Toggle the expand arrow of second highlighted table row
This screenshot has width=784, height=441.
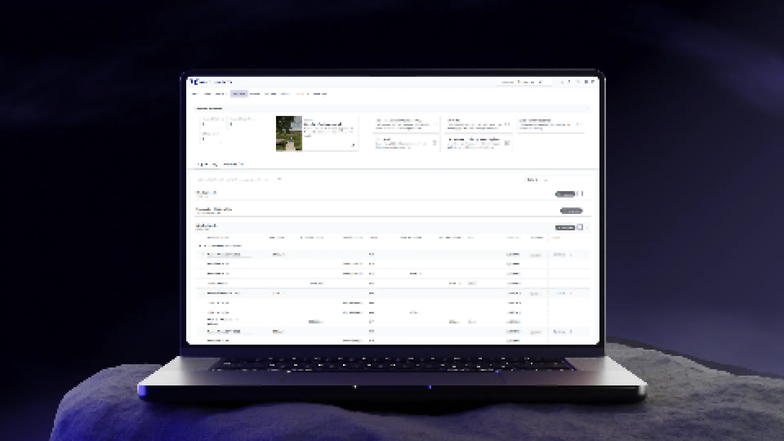point(203,293)
